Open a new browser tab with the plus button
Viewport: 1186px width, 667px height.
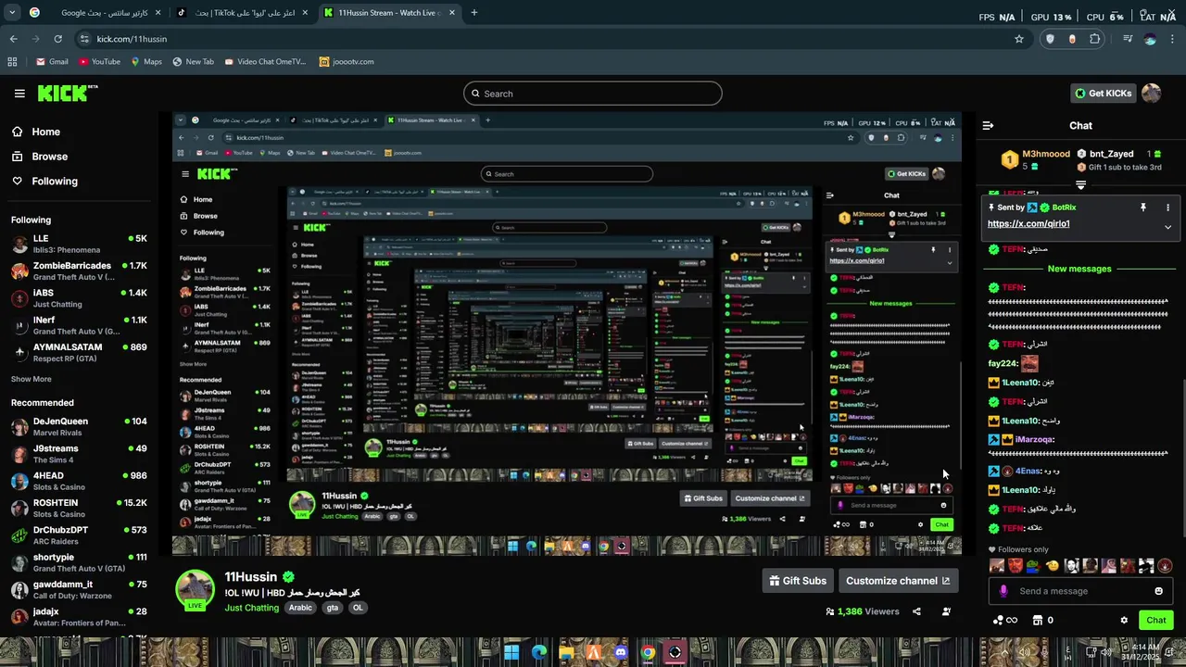coord(474,13)
